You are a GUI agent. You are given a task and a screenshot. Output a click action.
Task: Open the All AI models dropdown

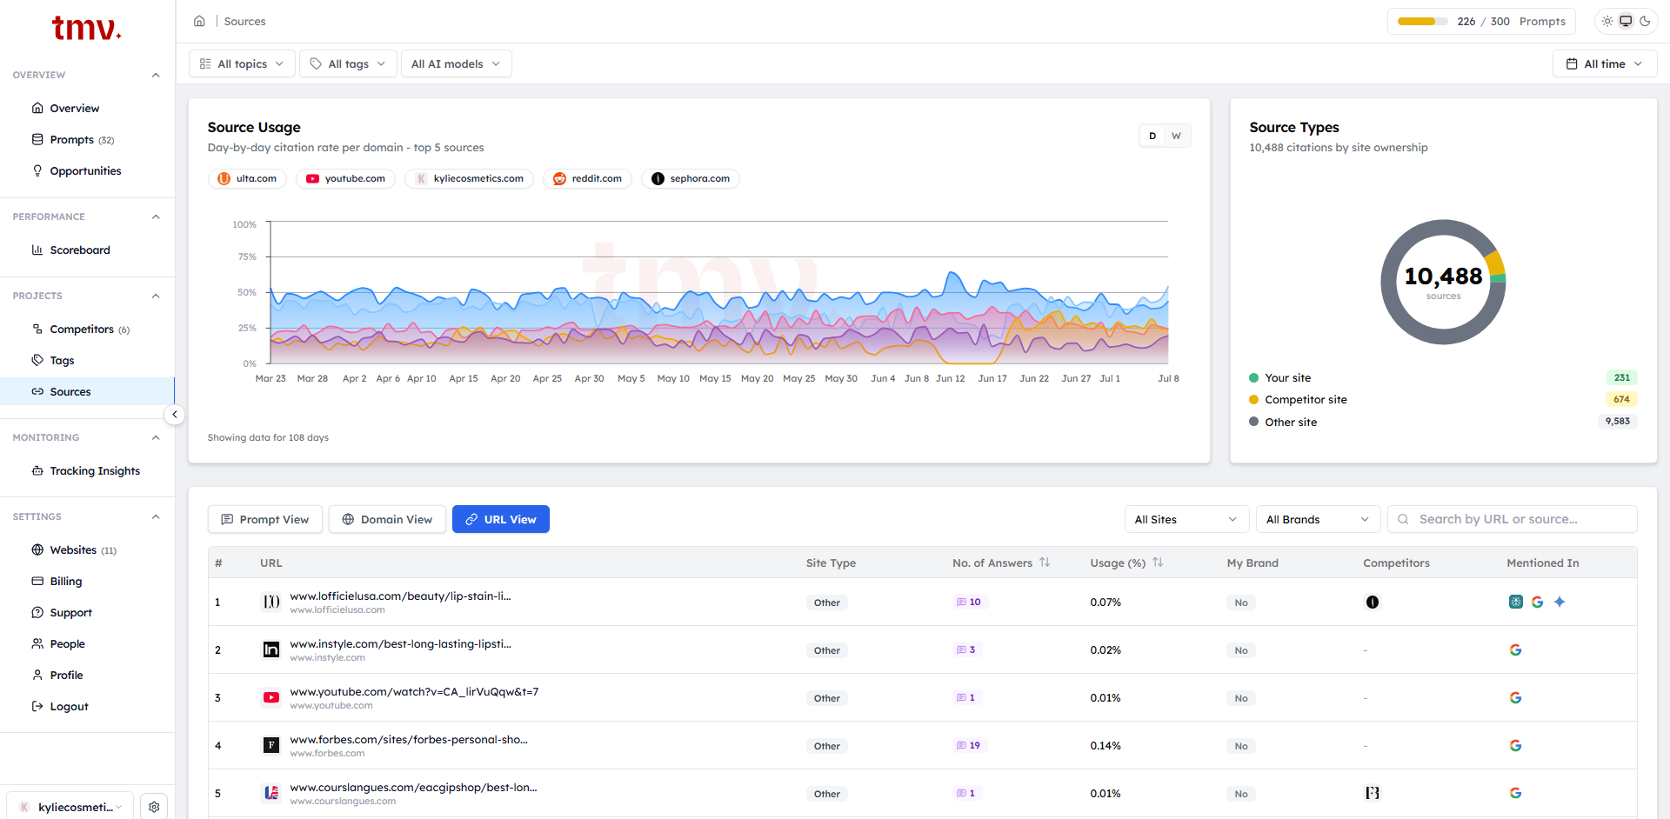click(x=456, y=63)
